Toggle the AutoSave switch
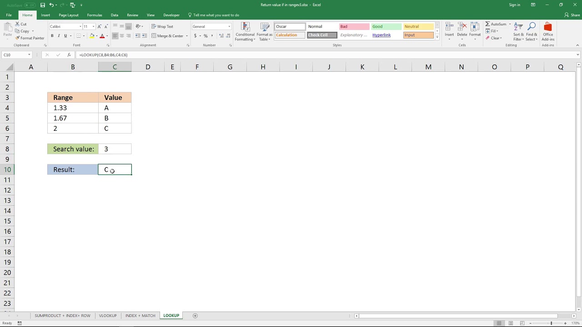The width and height of the screenshot is (582, 327). click(30, 5)
